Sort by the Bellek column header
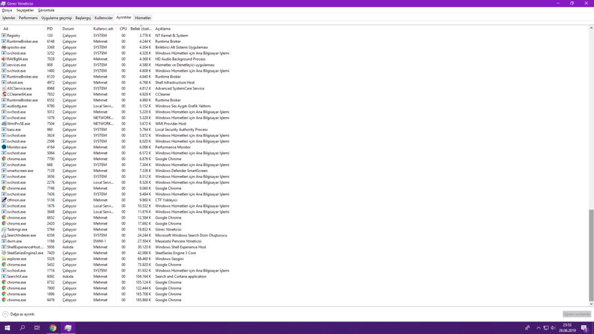 click(x=141, y=29)
